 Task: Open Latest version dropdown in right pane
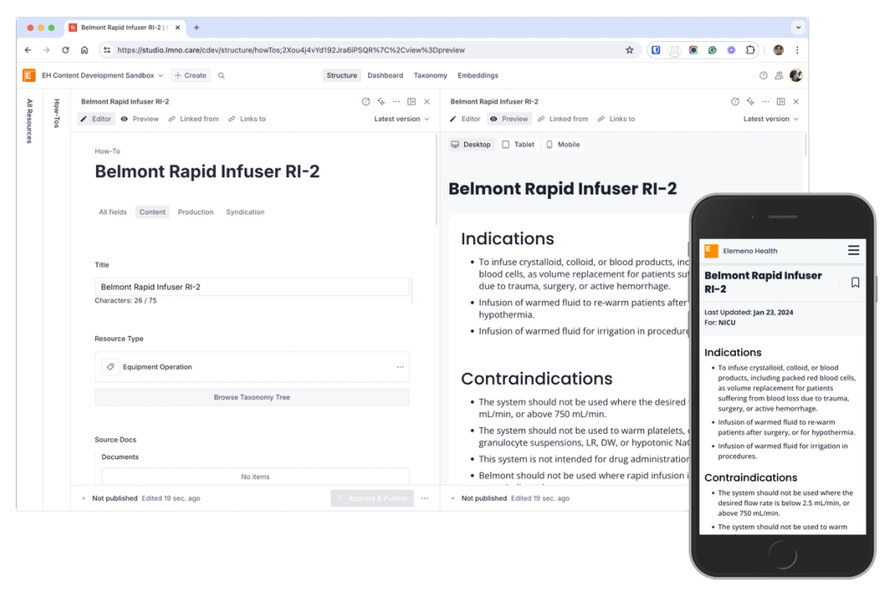(771, 119)
